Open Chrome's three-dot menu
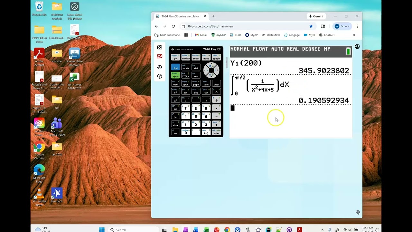Screen dimensions: 412x232 coord(357,26)
